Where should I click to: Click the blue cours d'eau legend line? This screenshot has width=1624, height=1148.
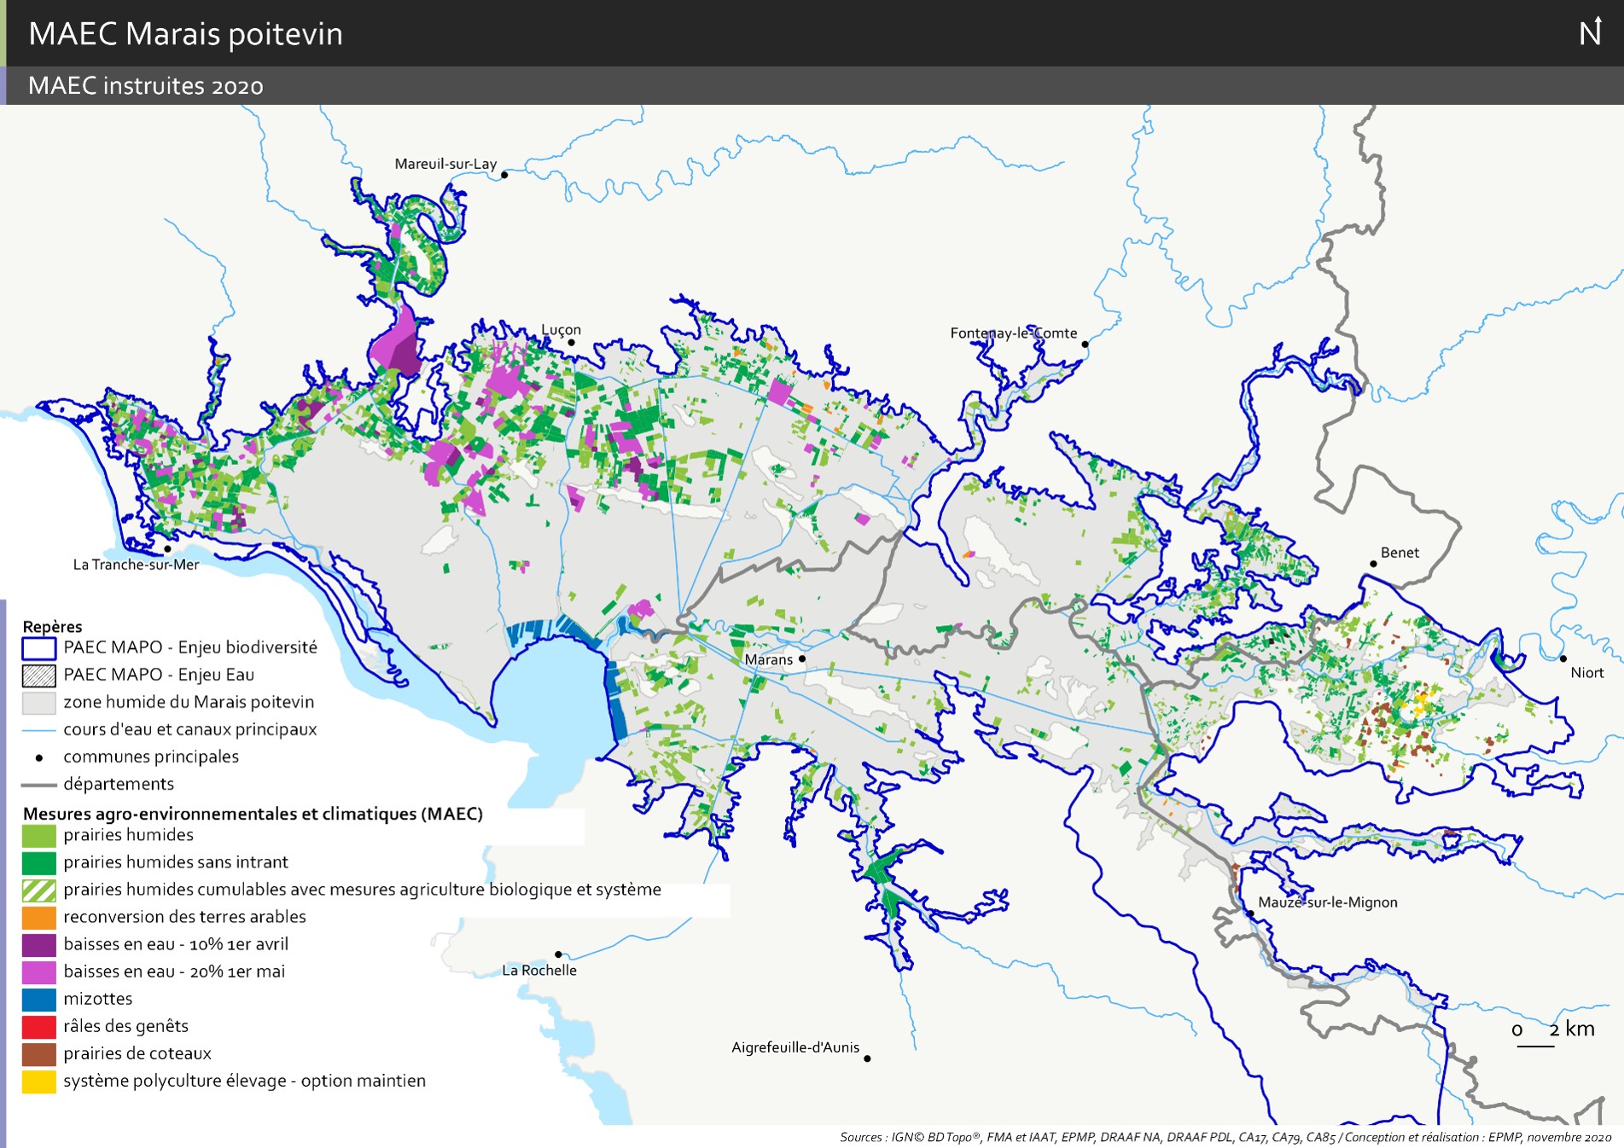(x=39, y=730)
